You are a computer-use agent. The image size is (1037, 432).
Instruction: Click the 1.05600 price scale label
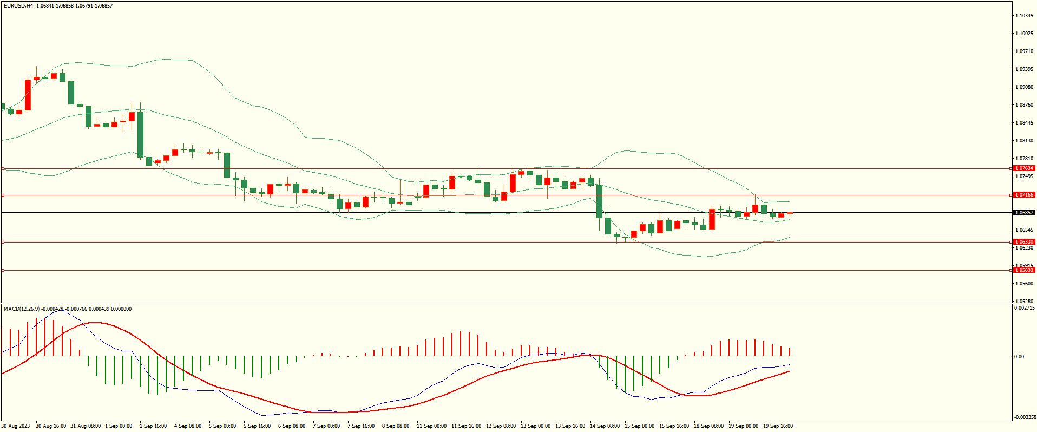[x=1024, y=284]
